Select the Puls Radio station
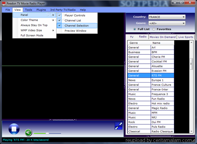 162,127
